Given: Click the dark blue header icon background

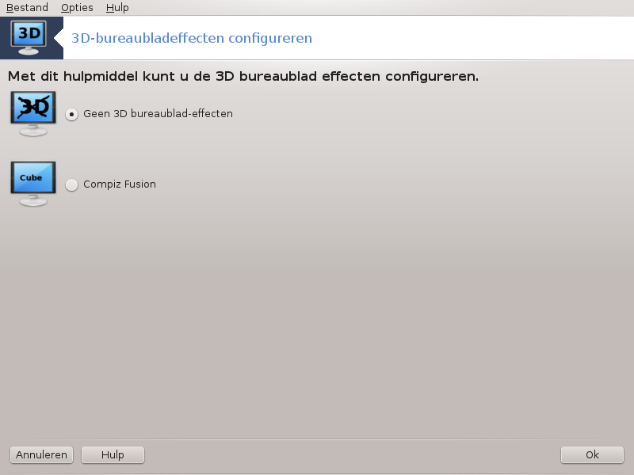Looking at the screenshot, I should 32,38.
